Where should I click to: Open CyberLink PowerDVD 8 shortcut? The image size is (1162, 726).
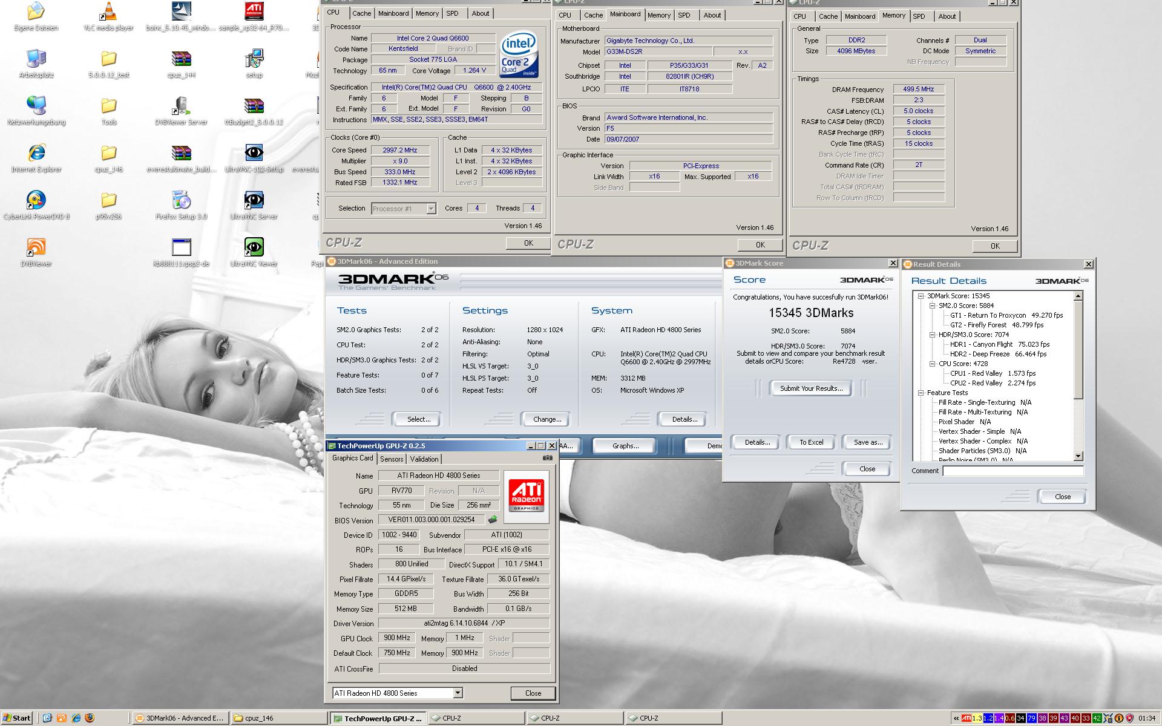[x=36, y=205]
